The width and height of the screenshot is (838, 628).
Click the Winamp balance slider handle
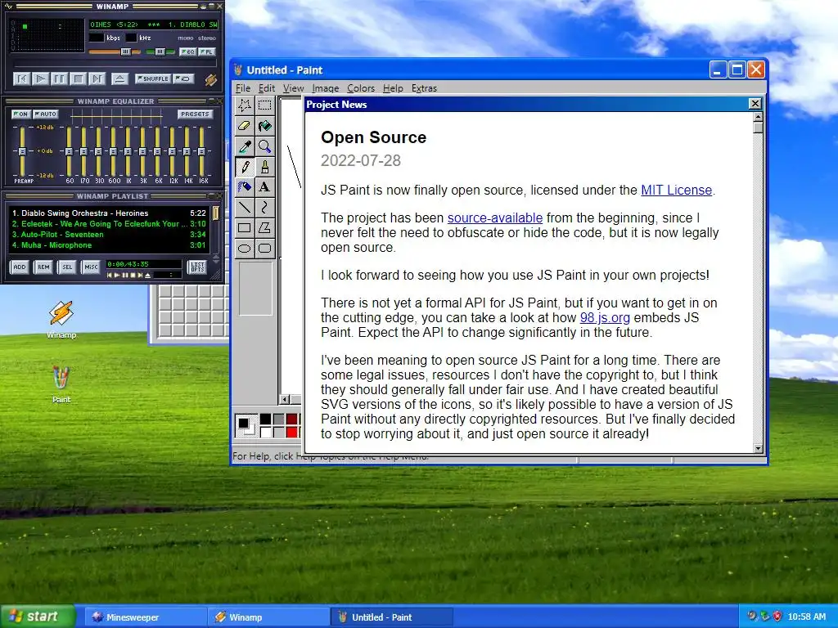[160, 52]
